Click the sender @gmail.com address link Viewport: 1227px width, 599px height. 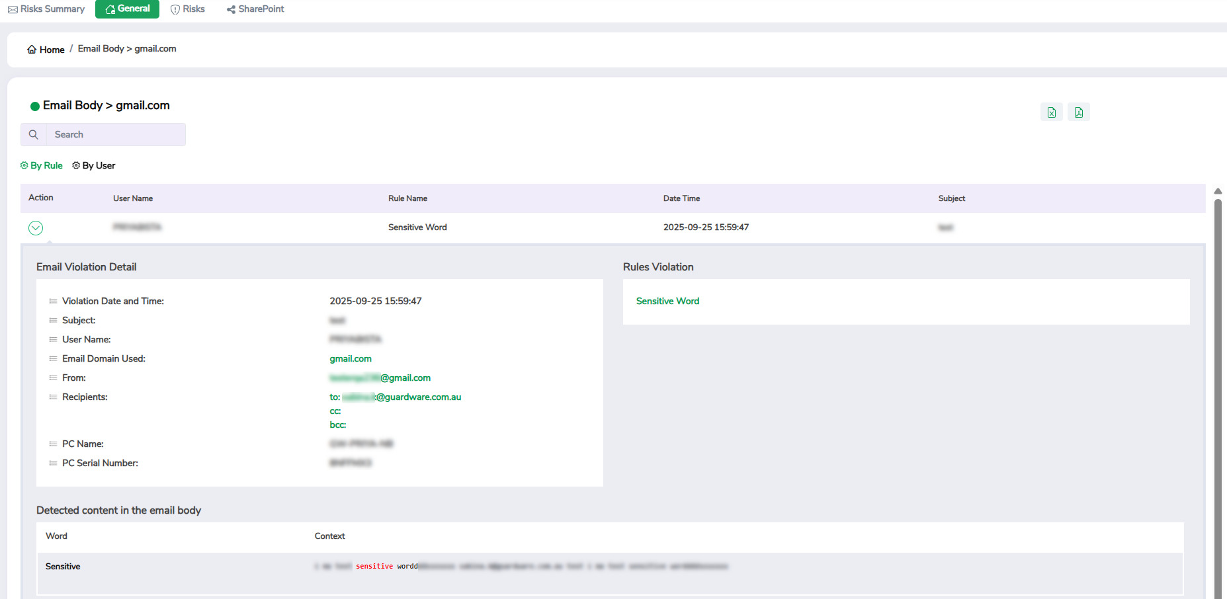[x=380, y=378]
